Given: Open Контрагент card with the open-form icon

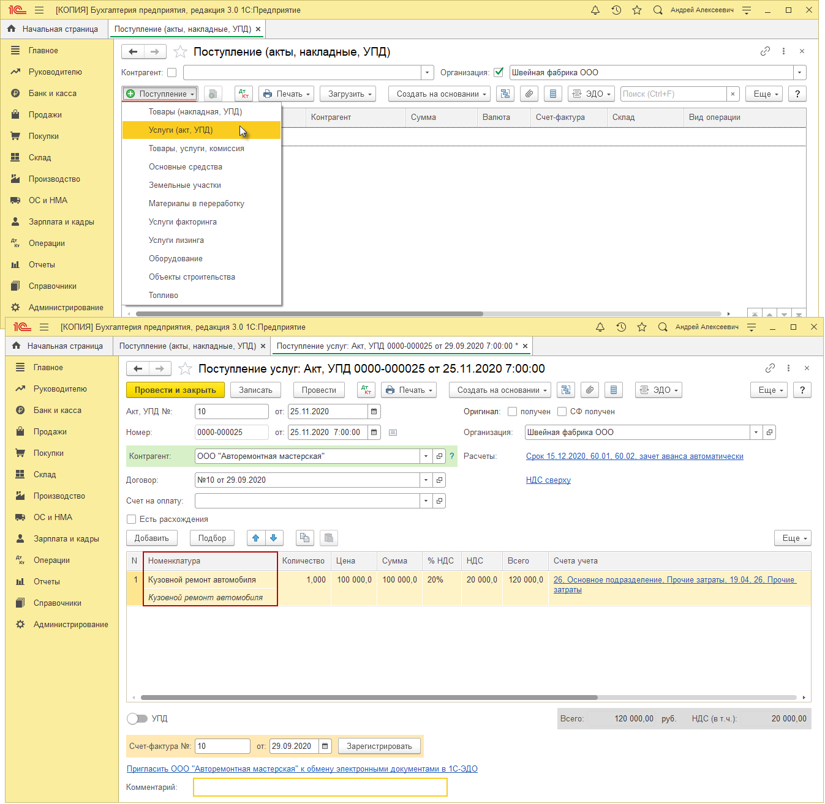Looking at the screenshot, I should 439,456.
